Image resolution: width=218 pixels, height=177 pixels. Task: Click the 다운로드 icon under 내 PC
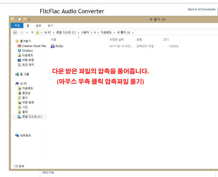point(19,88)
